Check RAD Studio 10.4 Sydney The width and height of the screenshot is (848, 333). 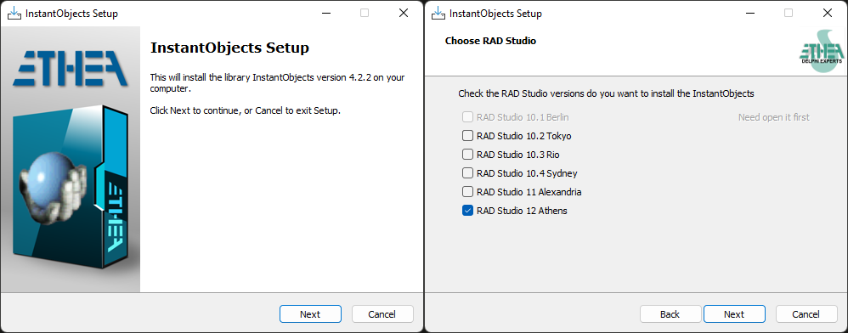[x=468, y=173]
